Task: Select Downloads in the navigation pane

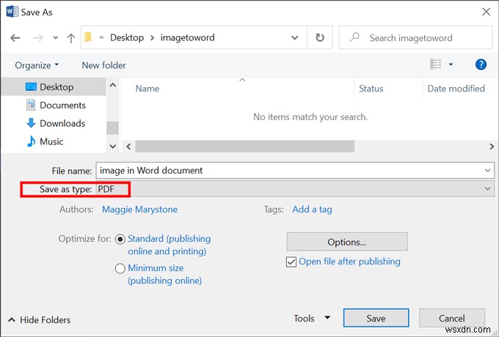Action: (62, 123)
